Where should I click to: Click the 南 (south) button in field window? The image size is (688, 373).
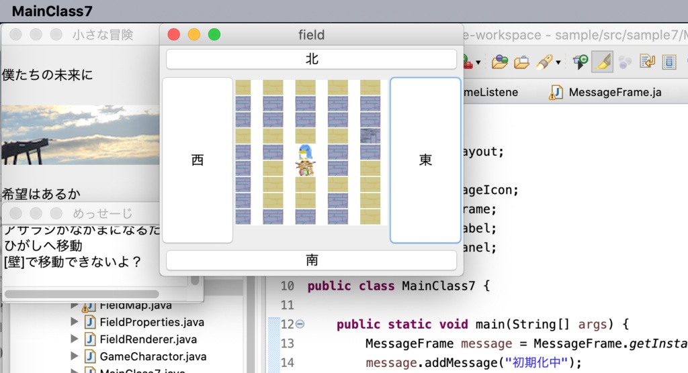(x=311, y=260)
